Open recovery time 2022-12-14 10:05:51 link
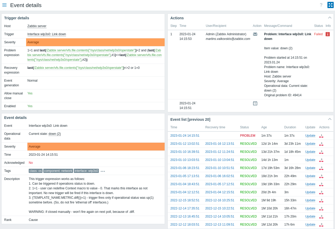Image resolution: width=335 pixels, height=229 pixels. pyautogui.click(x=220, y=216)
